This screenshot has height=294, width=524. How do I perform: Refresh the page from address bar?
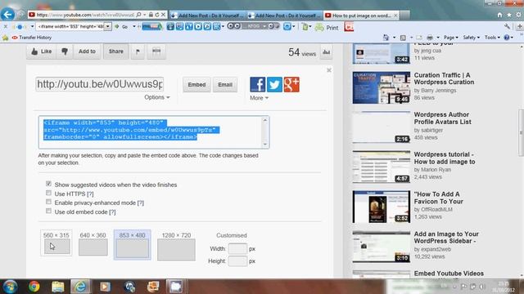156,15
